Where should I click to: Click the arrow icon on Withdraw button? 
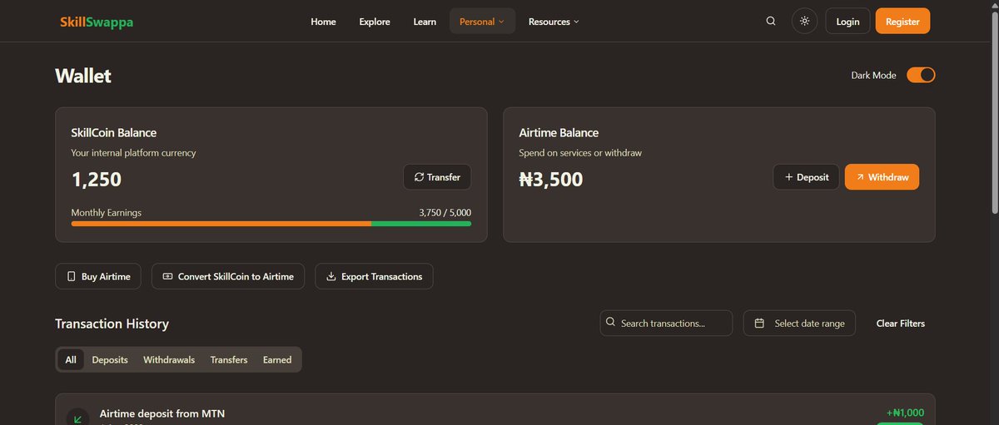860,177
